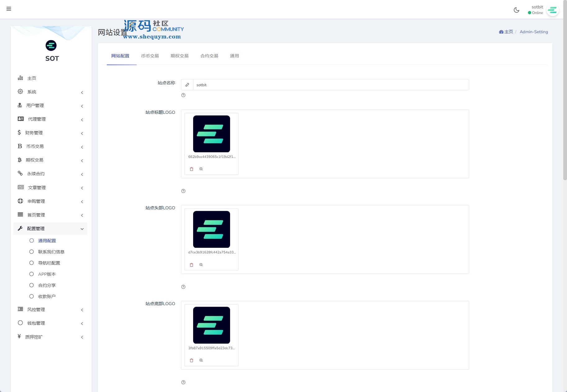
Task: Click the help icon below the site name field
Action: tap(183, 95)
